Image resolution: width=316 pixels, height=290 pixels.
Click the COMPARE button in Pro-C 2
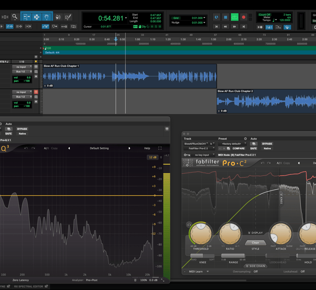pos(238,148)
